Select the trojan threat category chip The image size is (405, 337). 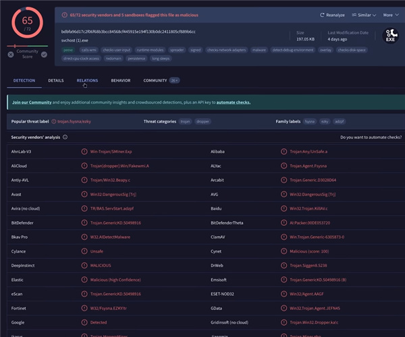click(185, 121)
